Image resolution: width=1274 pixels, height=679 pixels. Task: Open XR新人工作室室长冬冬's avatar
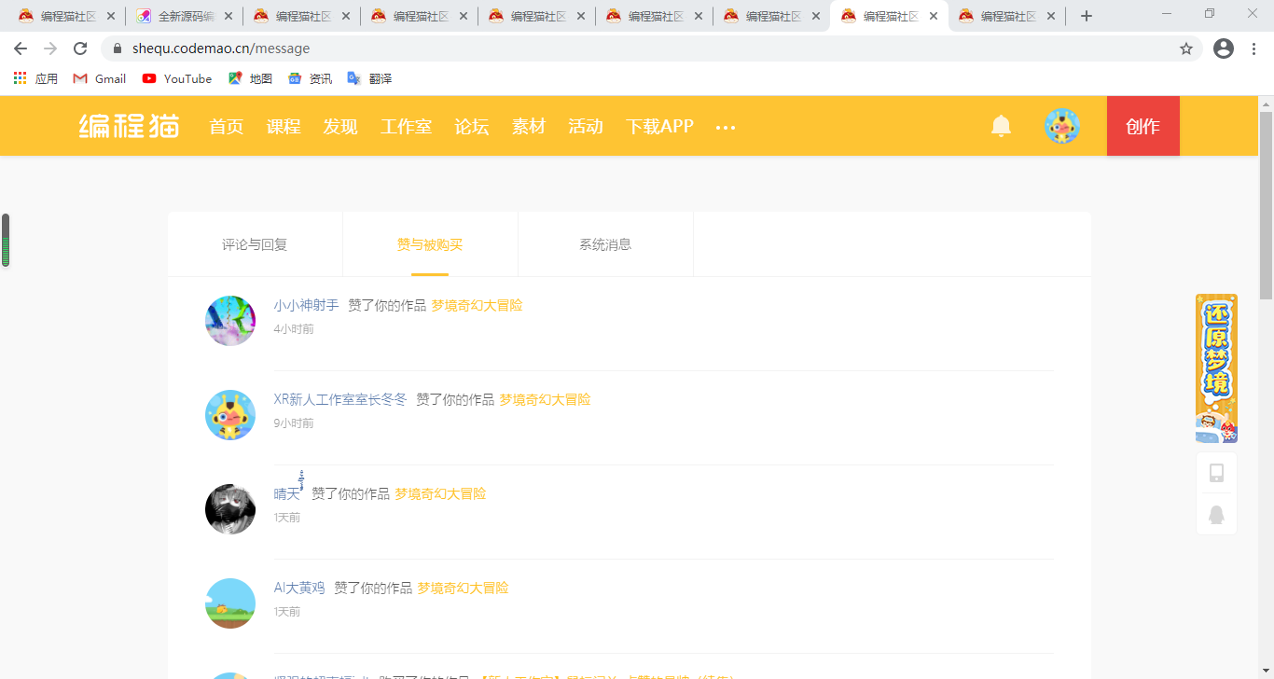230,415
